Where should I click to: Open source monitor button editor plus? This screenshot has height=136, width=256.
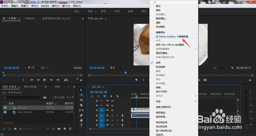point(81,80)
